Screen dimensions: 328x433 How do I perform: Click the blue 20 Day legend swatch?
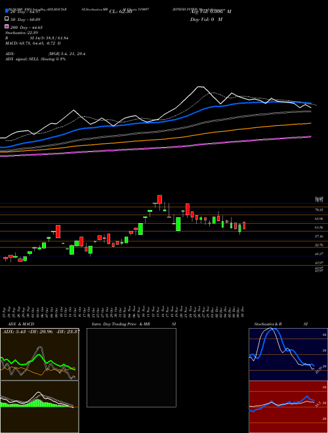click(7, 11)
